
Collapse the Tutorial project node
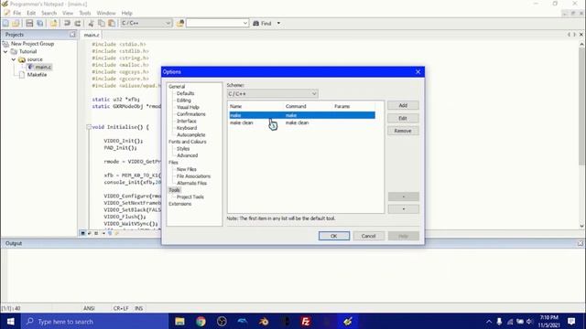point(5,51)
